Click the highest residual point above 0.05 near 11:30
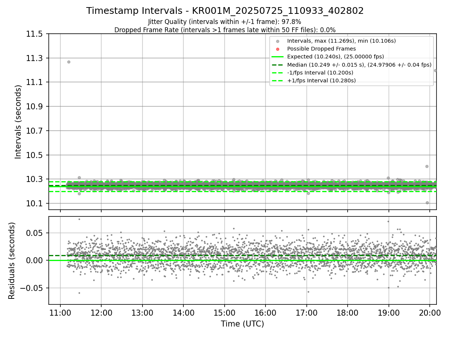 coord(79,219)
